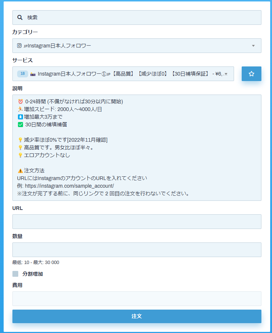
Task: Click the note starting ※注文が完了する前に
Action: coord(103,194)
